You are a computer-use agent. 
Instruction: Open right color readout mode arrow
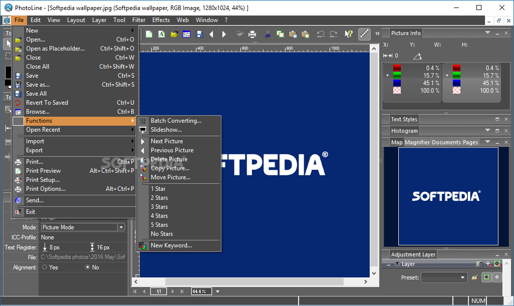pos(447,75)
